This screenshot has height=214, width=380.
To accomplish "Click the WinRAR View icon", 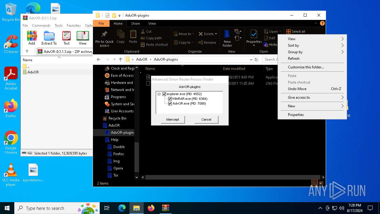I will pyautogui.click(x=83, y=38).
